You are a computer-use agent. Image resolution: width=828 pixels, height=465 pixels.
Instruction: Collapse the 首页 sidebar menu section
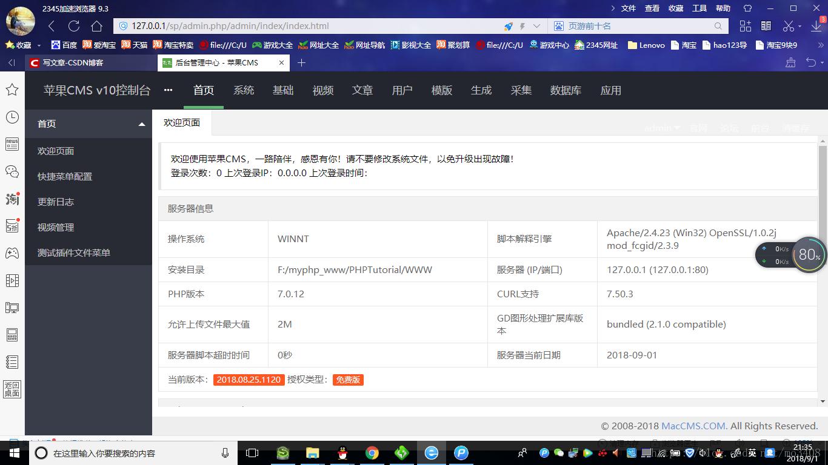click(x=141, y=124)
